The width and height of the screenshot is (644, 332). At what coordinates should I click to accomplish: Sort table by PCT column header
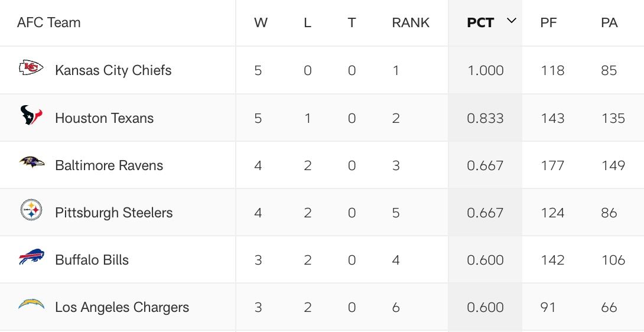480,22
